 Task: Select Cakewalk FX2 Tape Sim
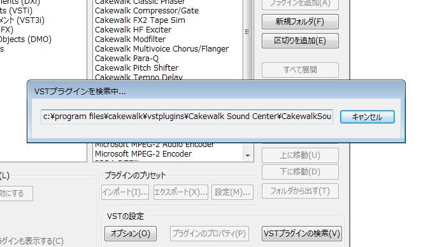click(140, 20)
